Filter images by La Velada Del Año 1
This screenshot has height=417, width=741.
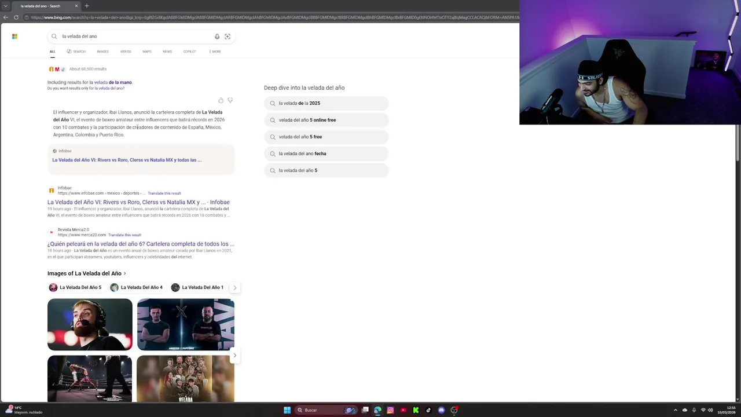(x=197, y=287)
